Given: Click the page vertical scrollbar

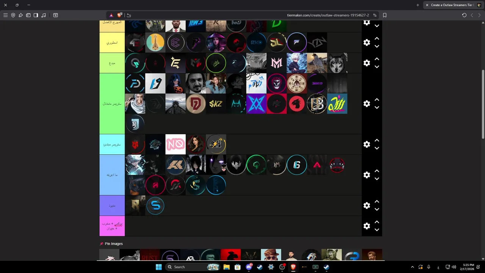Looking at the screenshot, I should 483,104.
